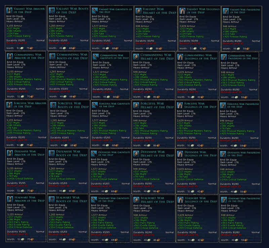
Task: Click the Stalwart War Pauldrons item icon
Action: tap(224, 200)
